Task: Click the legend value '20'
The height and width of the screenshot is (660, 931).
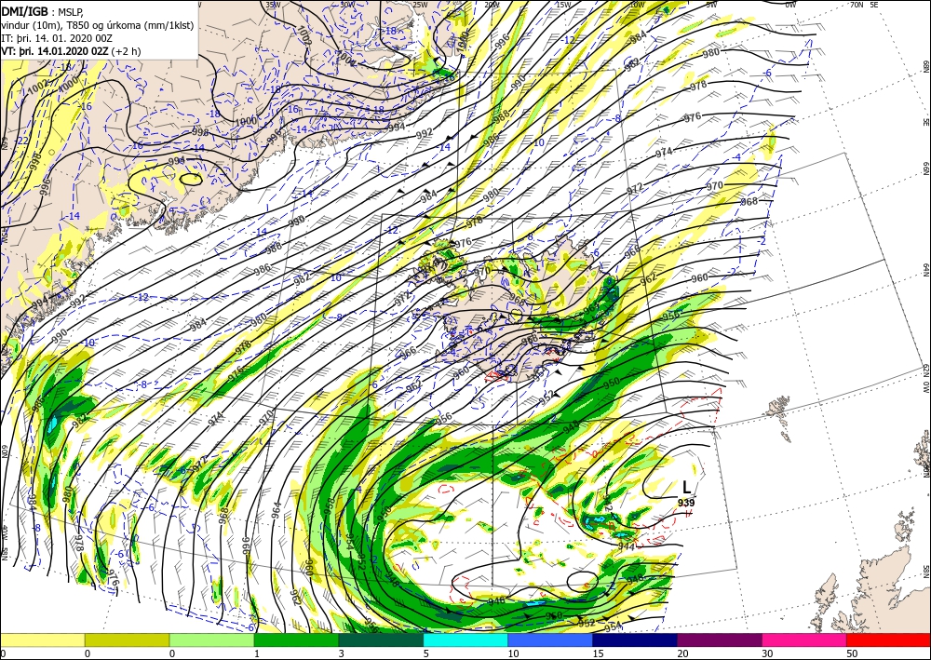Action: (682, 653)
